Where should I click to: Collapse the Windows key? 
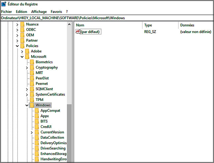click(27, 105)
